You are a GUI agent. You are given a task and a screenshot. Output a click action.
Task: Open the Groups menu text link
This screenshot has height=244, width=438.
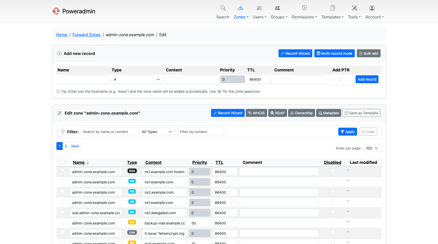tap(279, 17)
